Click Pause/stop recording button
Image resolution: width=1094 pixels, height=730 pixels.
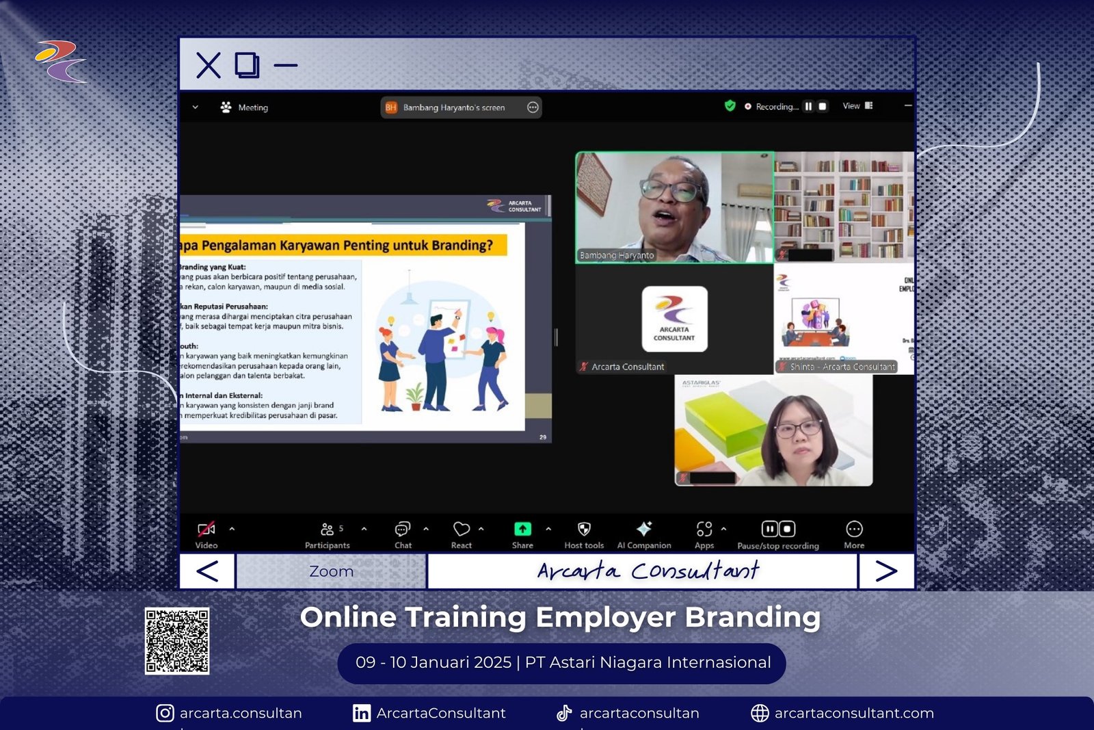tap(778, 534)
